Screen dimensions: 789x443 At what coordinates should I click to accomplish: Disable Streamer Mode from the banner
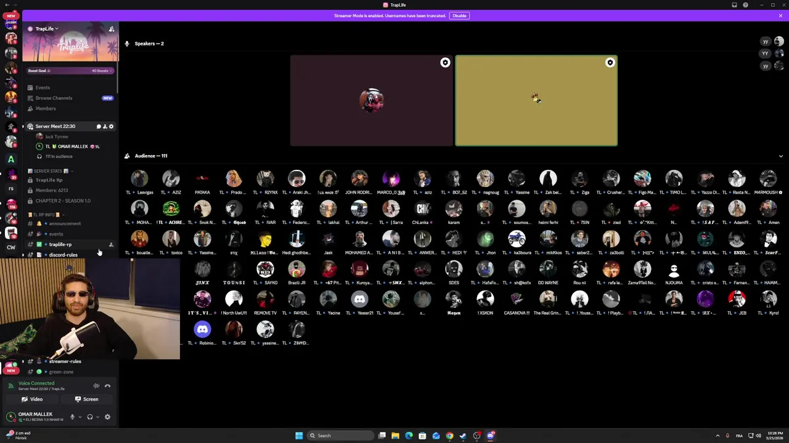click(x=459, y=15)
